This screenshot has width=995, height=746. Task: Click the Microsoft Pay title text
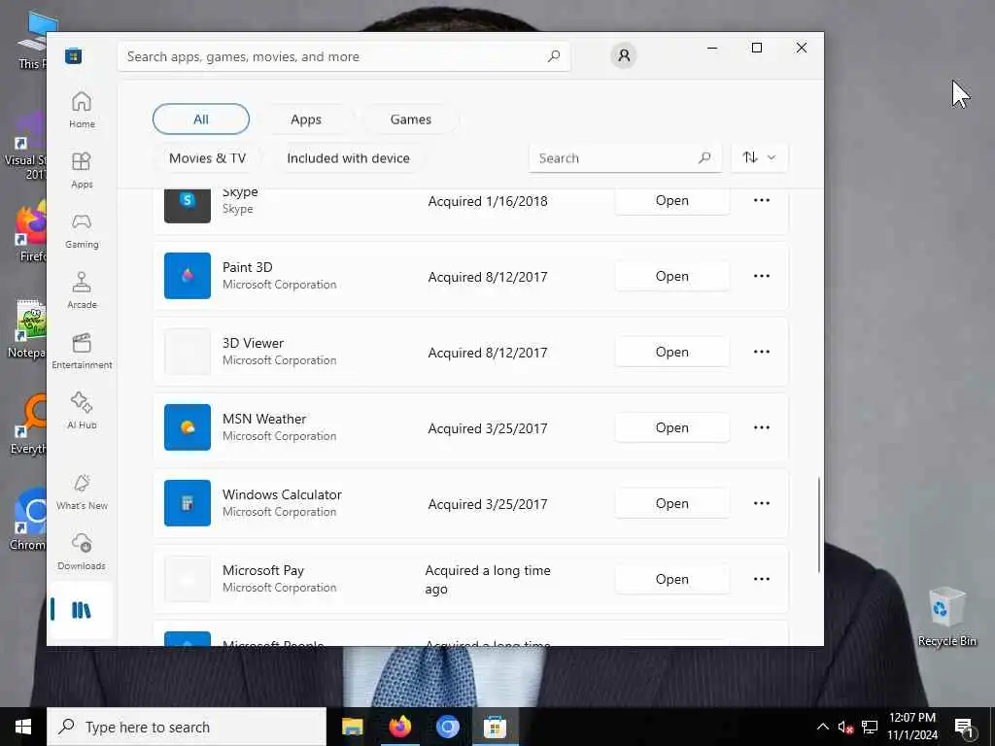[262, 570]
